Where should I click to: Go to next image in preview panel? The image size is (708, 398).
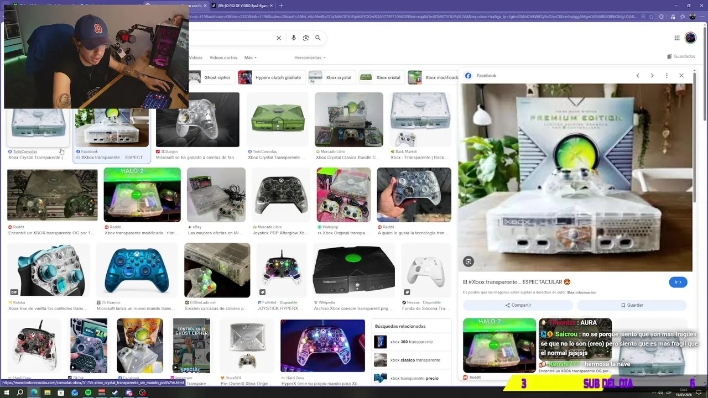pos(652,76)
